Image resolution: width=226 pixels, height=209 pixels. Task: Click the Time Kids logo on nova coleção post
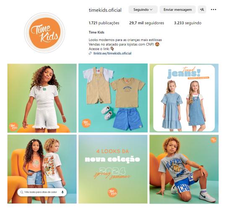tap(112, 192)
